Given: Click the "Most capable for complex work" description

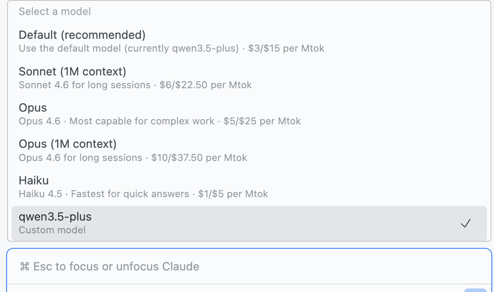Looking at the screenshot, I should click(x=142, y=121).
